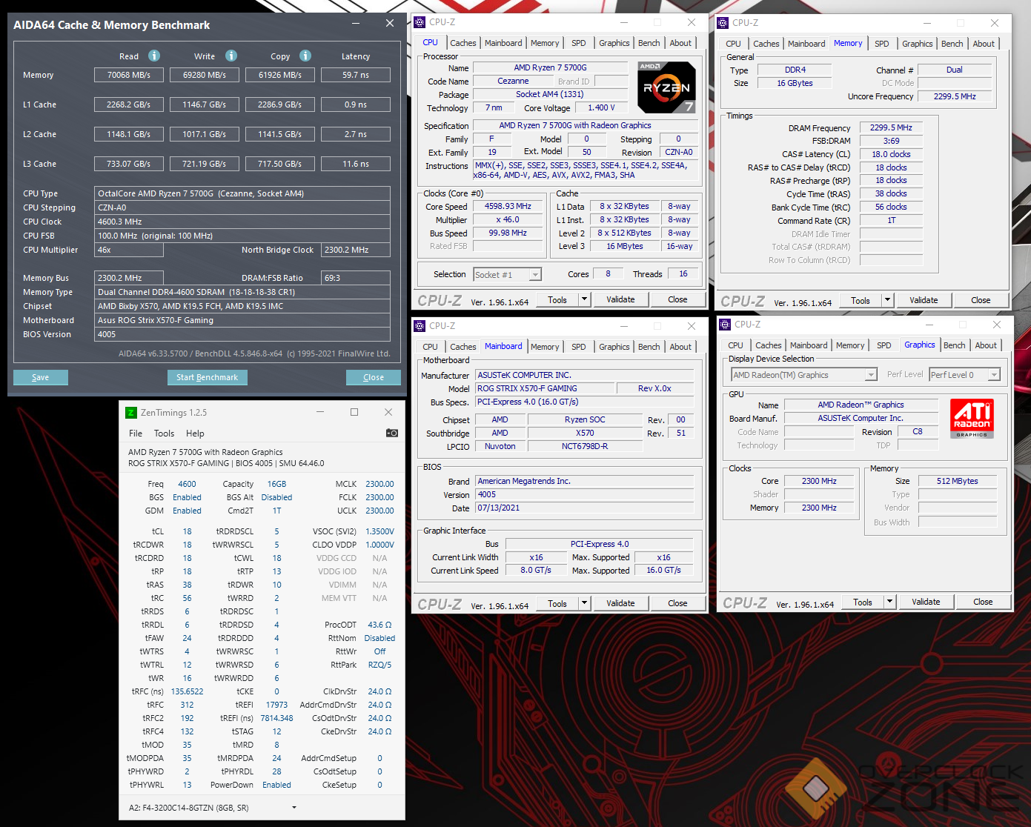Click the BIOS Date 07/13/2021 value

tap(584, 508)
